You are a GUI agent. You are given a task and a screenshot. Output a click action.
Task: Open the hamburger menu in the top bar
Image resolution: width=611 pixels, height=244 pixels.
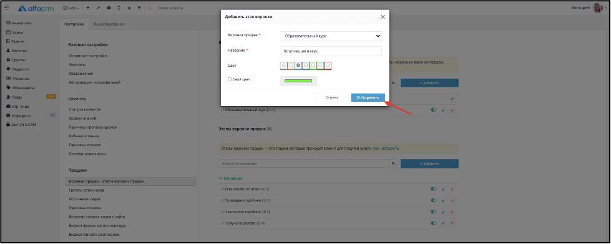click(6, 7)
